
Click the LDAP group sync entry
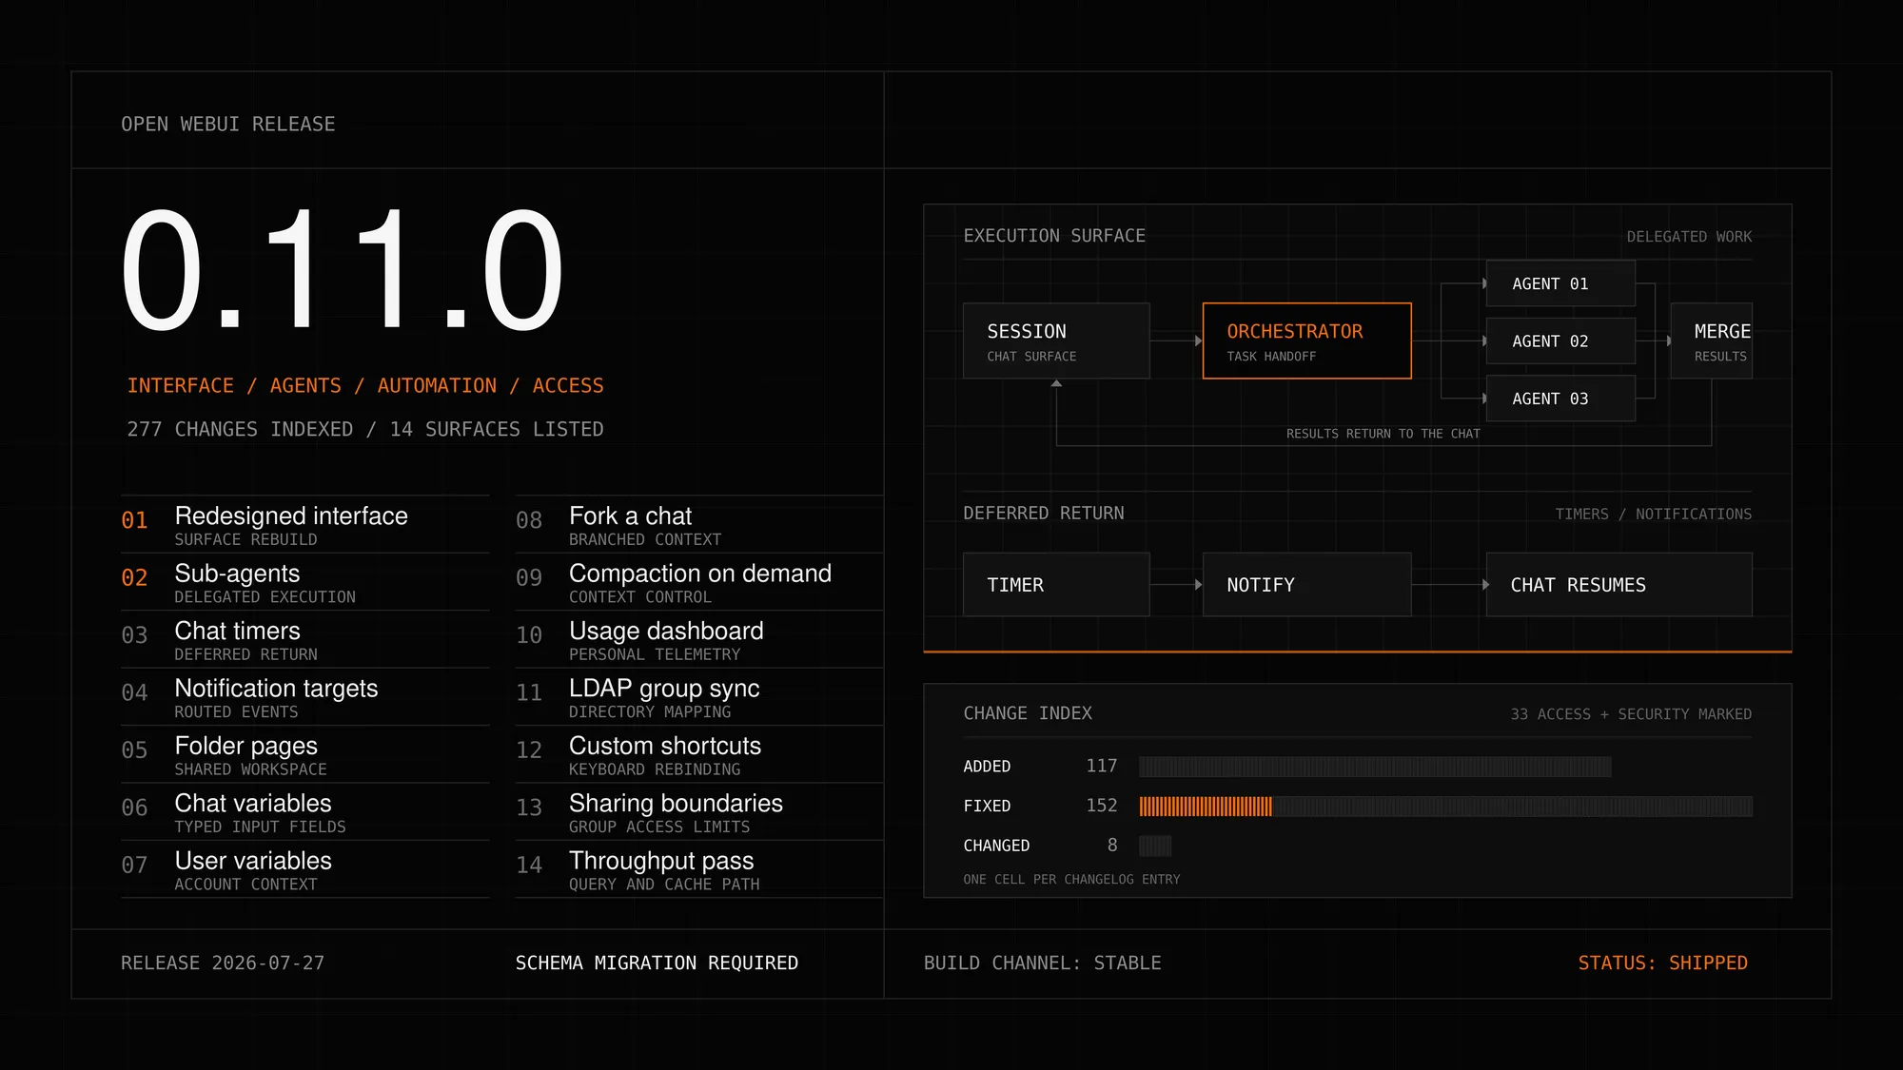(699, 697)
